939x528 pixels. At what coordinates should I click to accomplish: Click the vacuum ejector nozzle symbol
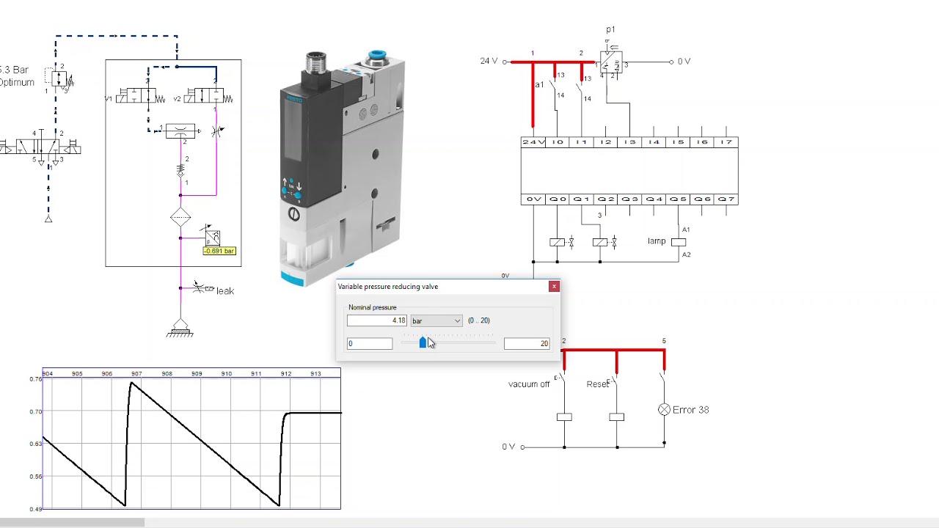coord(180,132)
